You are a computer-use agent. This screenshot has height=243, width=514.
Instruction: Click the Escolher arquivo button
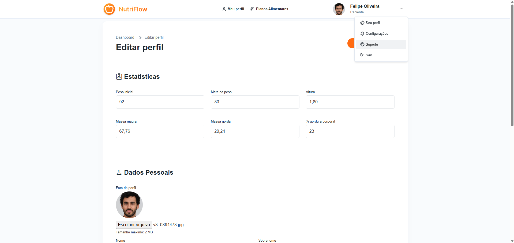coord(134,225)
